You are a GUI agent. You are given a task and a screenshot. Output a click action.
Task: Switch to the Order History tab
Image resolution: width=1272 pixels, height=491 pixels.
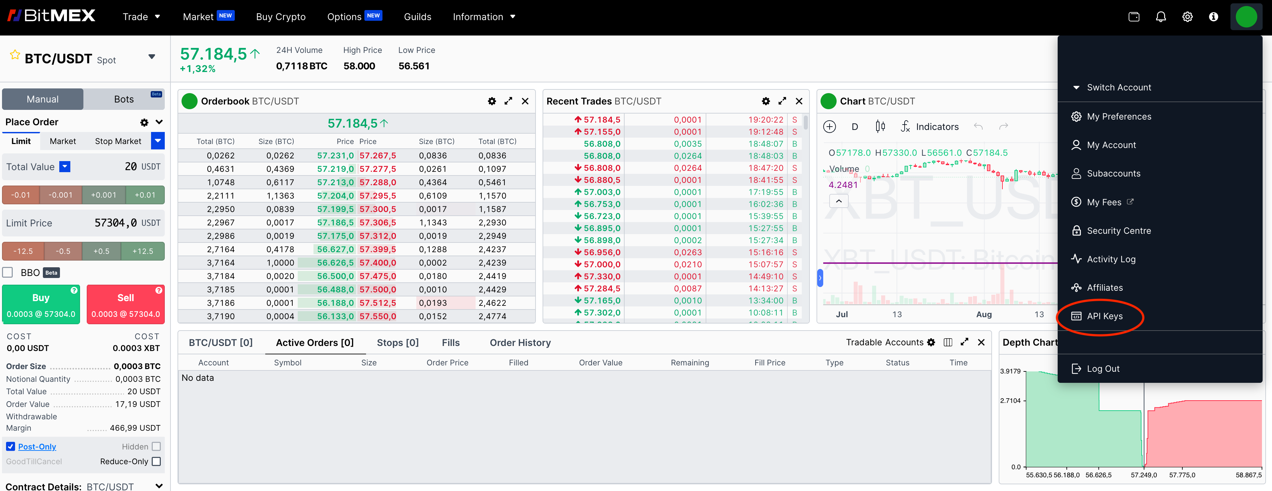coord(519,343)
